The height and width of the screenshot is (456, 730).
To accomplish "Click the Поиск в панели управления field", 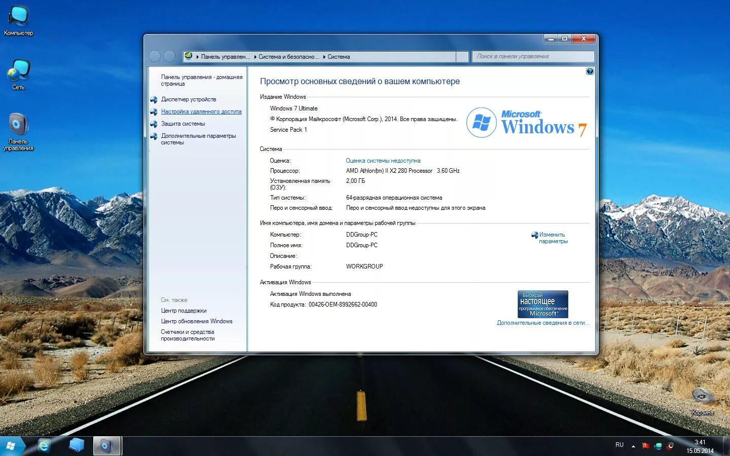I will [x=533, y=56].
